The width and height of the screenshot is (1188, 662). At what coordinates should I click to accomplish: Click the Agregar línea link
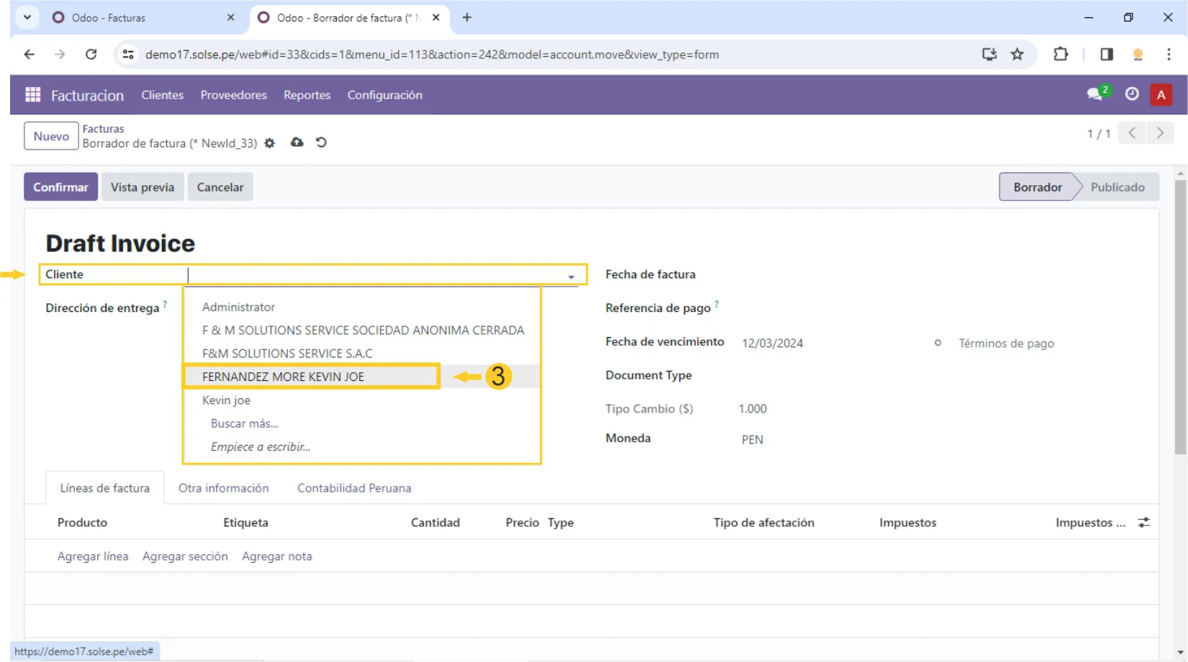pyautogui.click(x=93, y=556)
